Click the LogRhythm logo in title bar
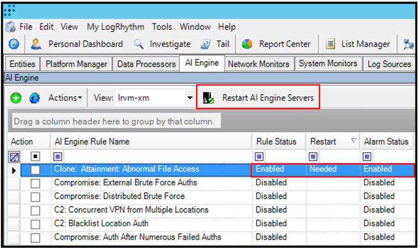This screenshot has height=250, width=419. [x=9, y=10]
